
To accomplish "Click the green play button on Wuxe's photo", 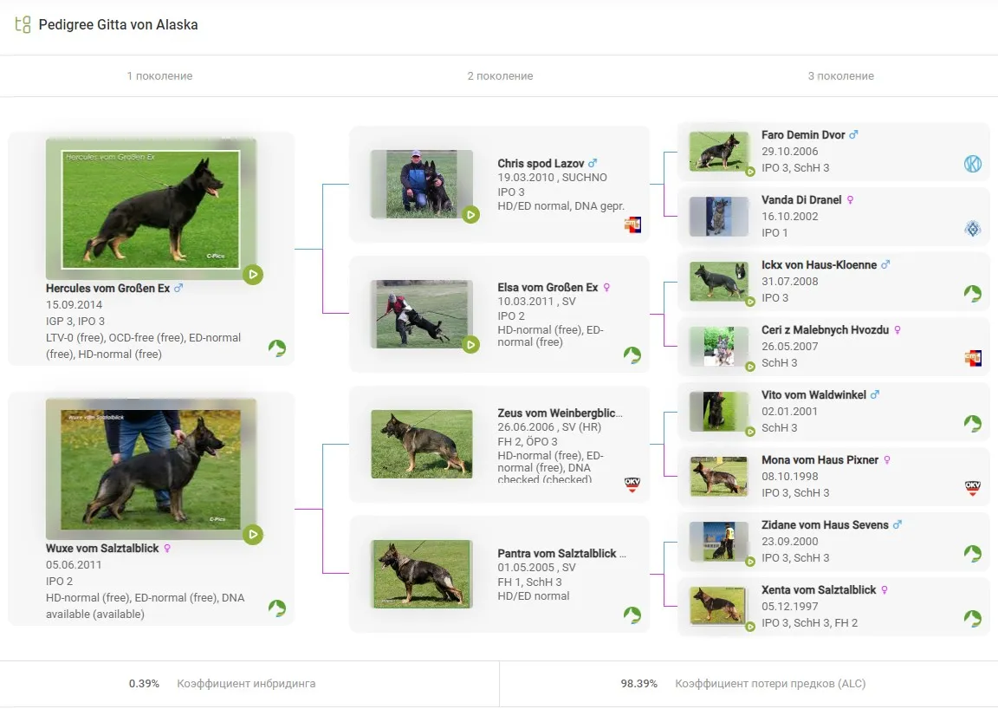I will tap(253, 534).
